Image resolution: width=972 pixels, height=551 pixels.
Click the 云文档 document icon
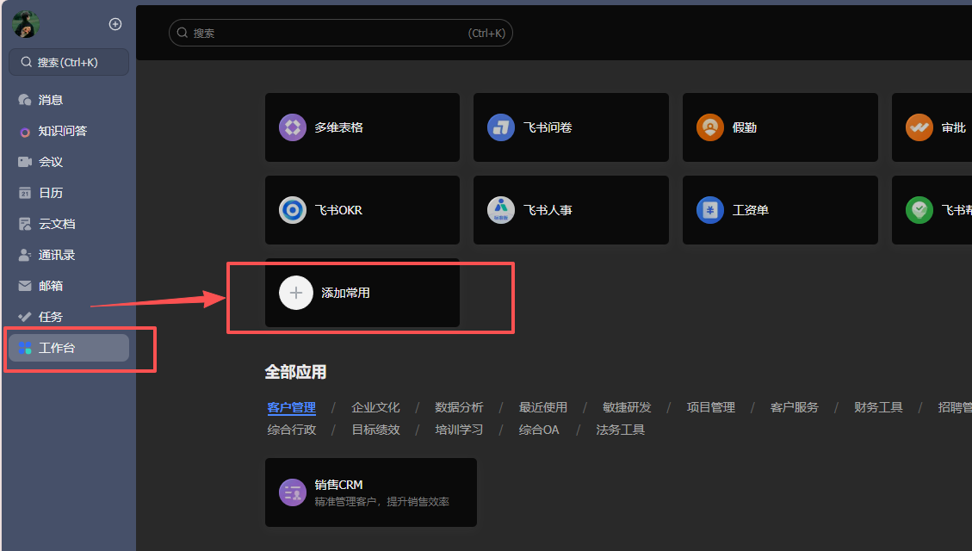[x=25, y=224]
